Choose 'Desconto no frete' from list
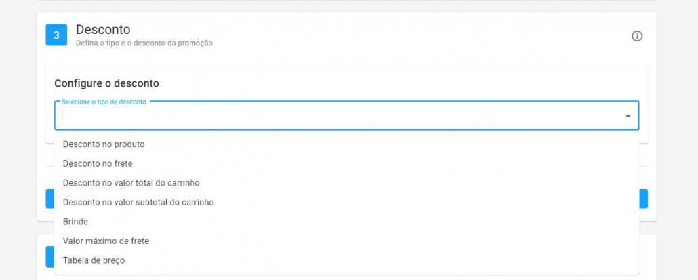Viewport: 698px width, 280px height. point(98,163)
